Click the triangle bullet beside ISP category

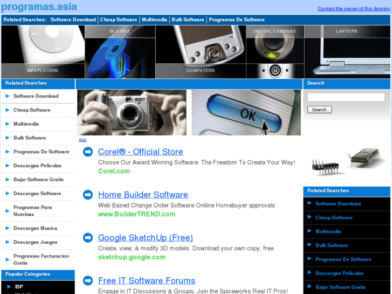(x=9, y=287)
